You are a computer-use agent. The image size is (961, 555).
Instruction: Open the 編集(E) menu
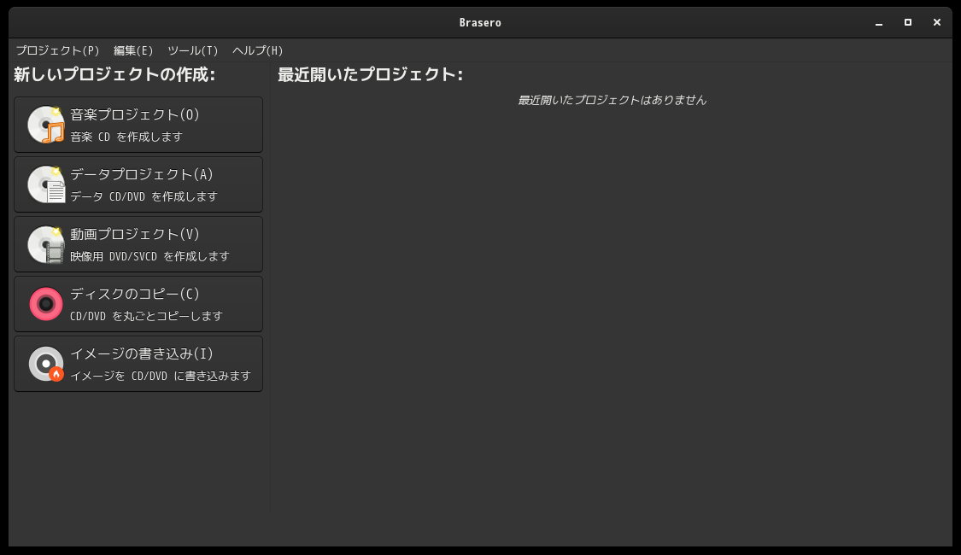133,51
